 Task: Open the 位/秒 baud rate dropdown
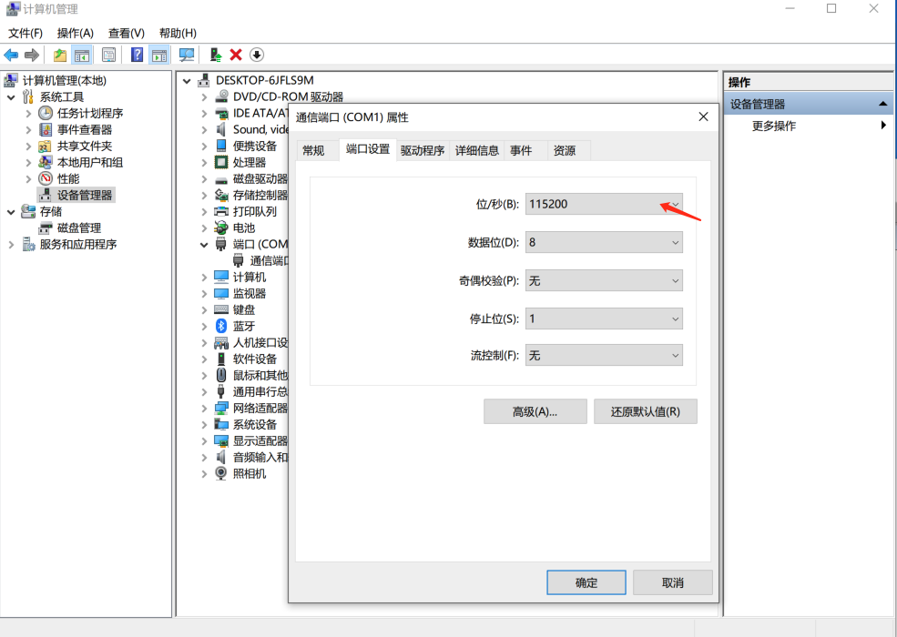point(604,204)
